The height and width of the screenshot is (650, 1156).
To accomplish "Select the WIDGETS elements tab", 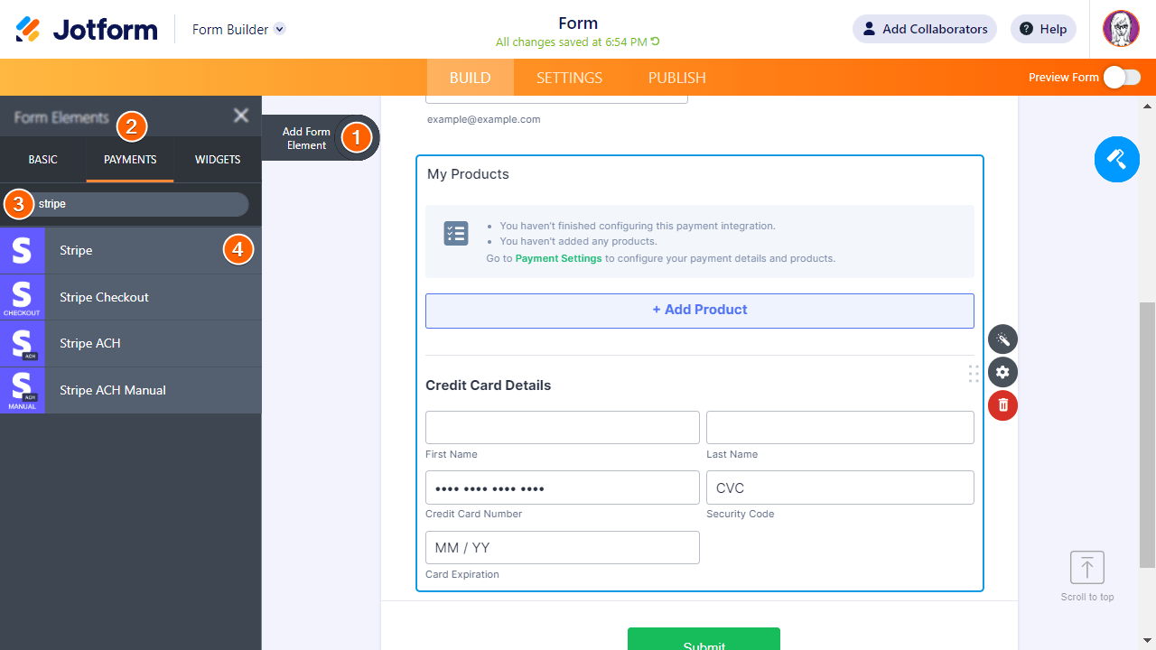I will (218, 160).
